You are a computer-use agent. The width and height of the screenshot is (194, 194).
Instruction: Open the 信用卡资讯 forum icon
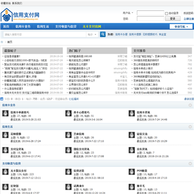click(131, 113)
